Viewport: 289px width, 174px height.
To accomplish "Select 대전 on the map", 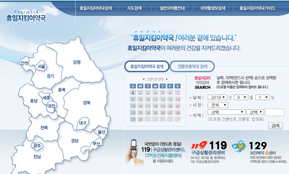I will 51,106.
